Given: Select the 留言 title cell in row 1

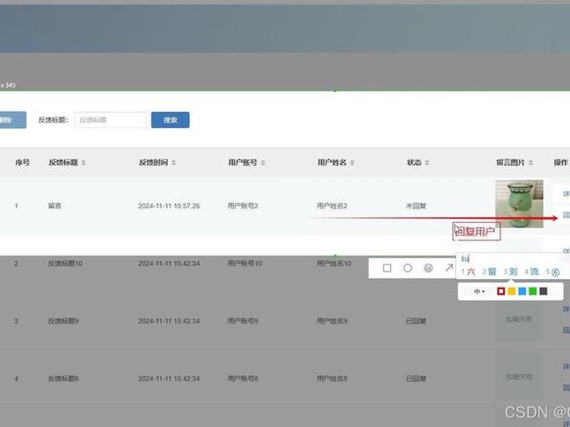Looking at the screenshot, I should 55,206.
